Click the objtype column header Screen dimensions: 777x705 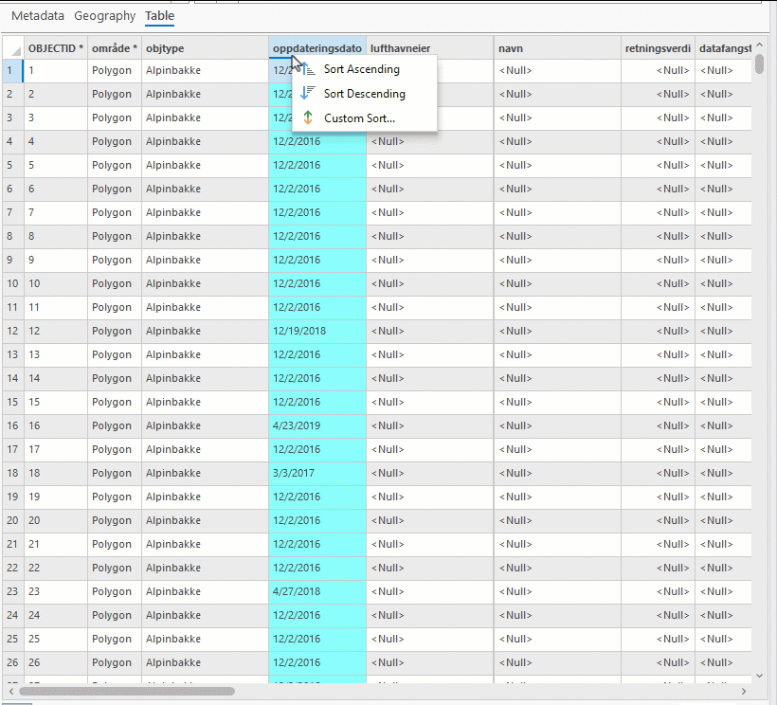[x=206, y=48]
